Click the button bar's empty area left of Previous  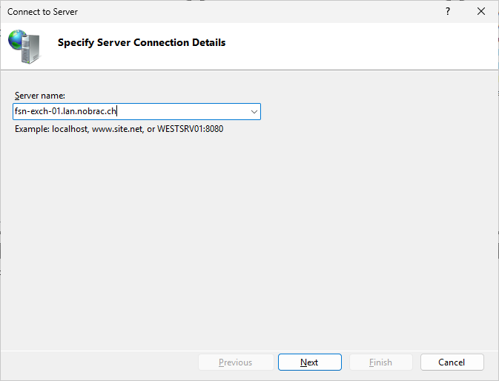(99, 362)
